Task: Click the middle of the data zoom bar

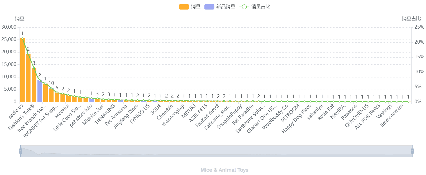Action: pos(216,151)
